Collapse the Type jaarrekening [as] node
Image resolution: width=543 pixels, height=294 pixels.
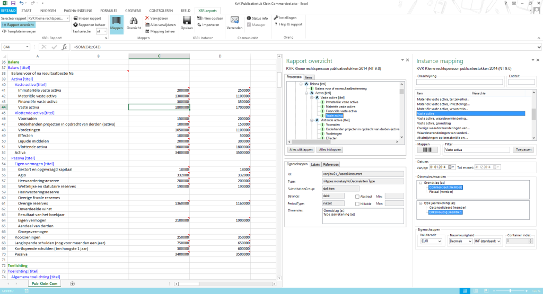[x=421, y=203]
